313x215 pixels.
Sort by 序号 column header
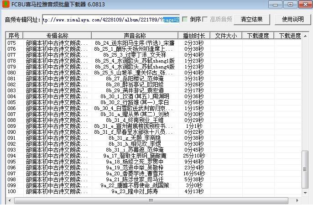coord(14,36)
